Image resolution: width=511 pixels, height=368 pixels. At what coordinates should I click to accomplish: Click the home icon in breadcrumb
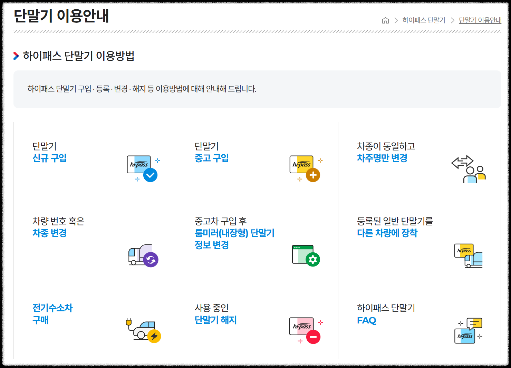(x=385, y=21)
